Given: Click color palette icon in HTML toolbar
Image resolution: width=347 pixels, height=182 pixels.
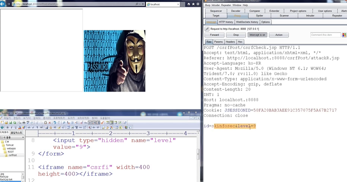Looking at the screenshot, I should pyautogui.click(x=24, y=128).
